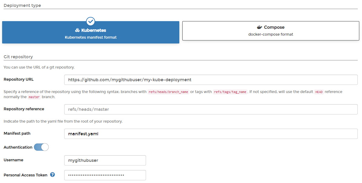362x183 pixels.
Task: Click the Repository URL label
Action: click(x=18, y=79)
